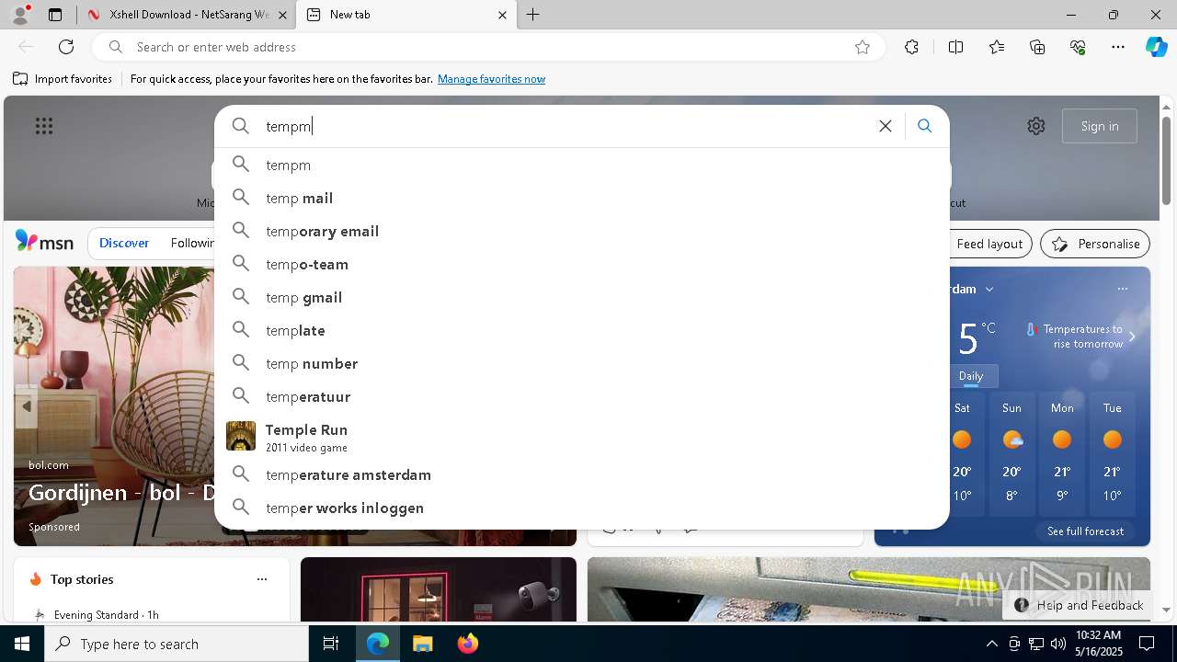Select 'temporary email' suggestion
This screenshot has width=1177, height=662.
[581, 231]
